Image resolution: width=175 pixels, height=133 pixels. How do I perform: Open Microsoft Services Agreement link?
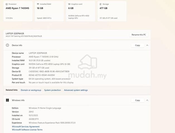(x=26, y=127)
